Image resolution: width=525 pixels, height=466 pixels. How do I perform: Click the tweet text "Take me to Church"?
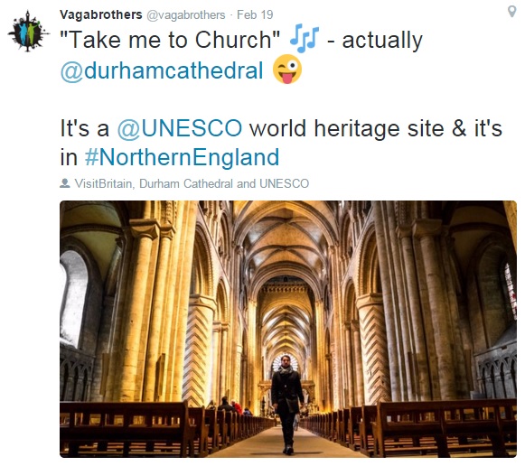coord(170,40)
